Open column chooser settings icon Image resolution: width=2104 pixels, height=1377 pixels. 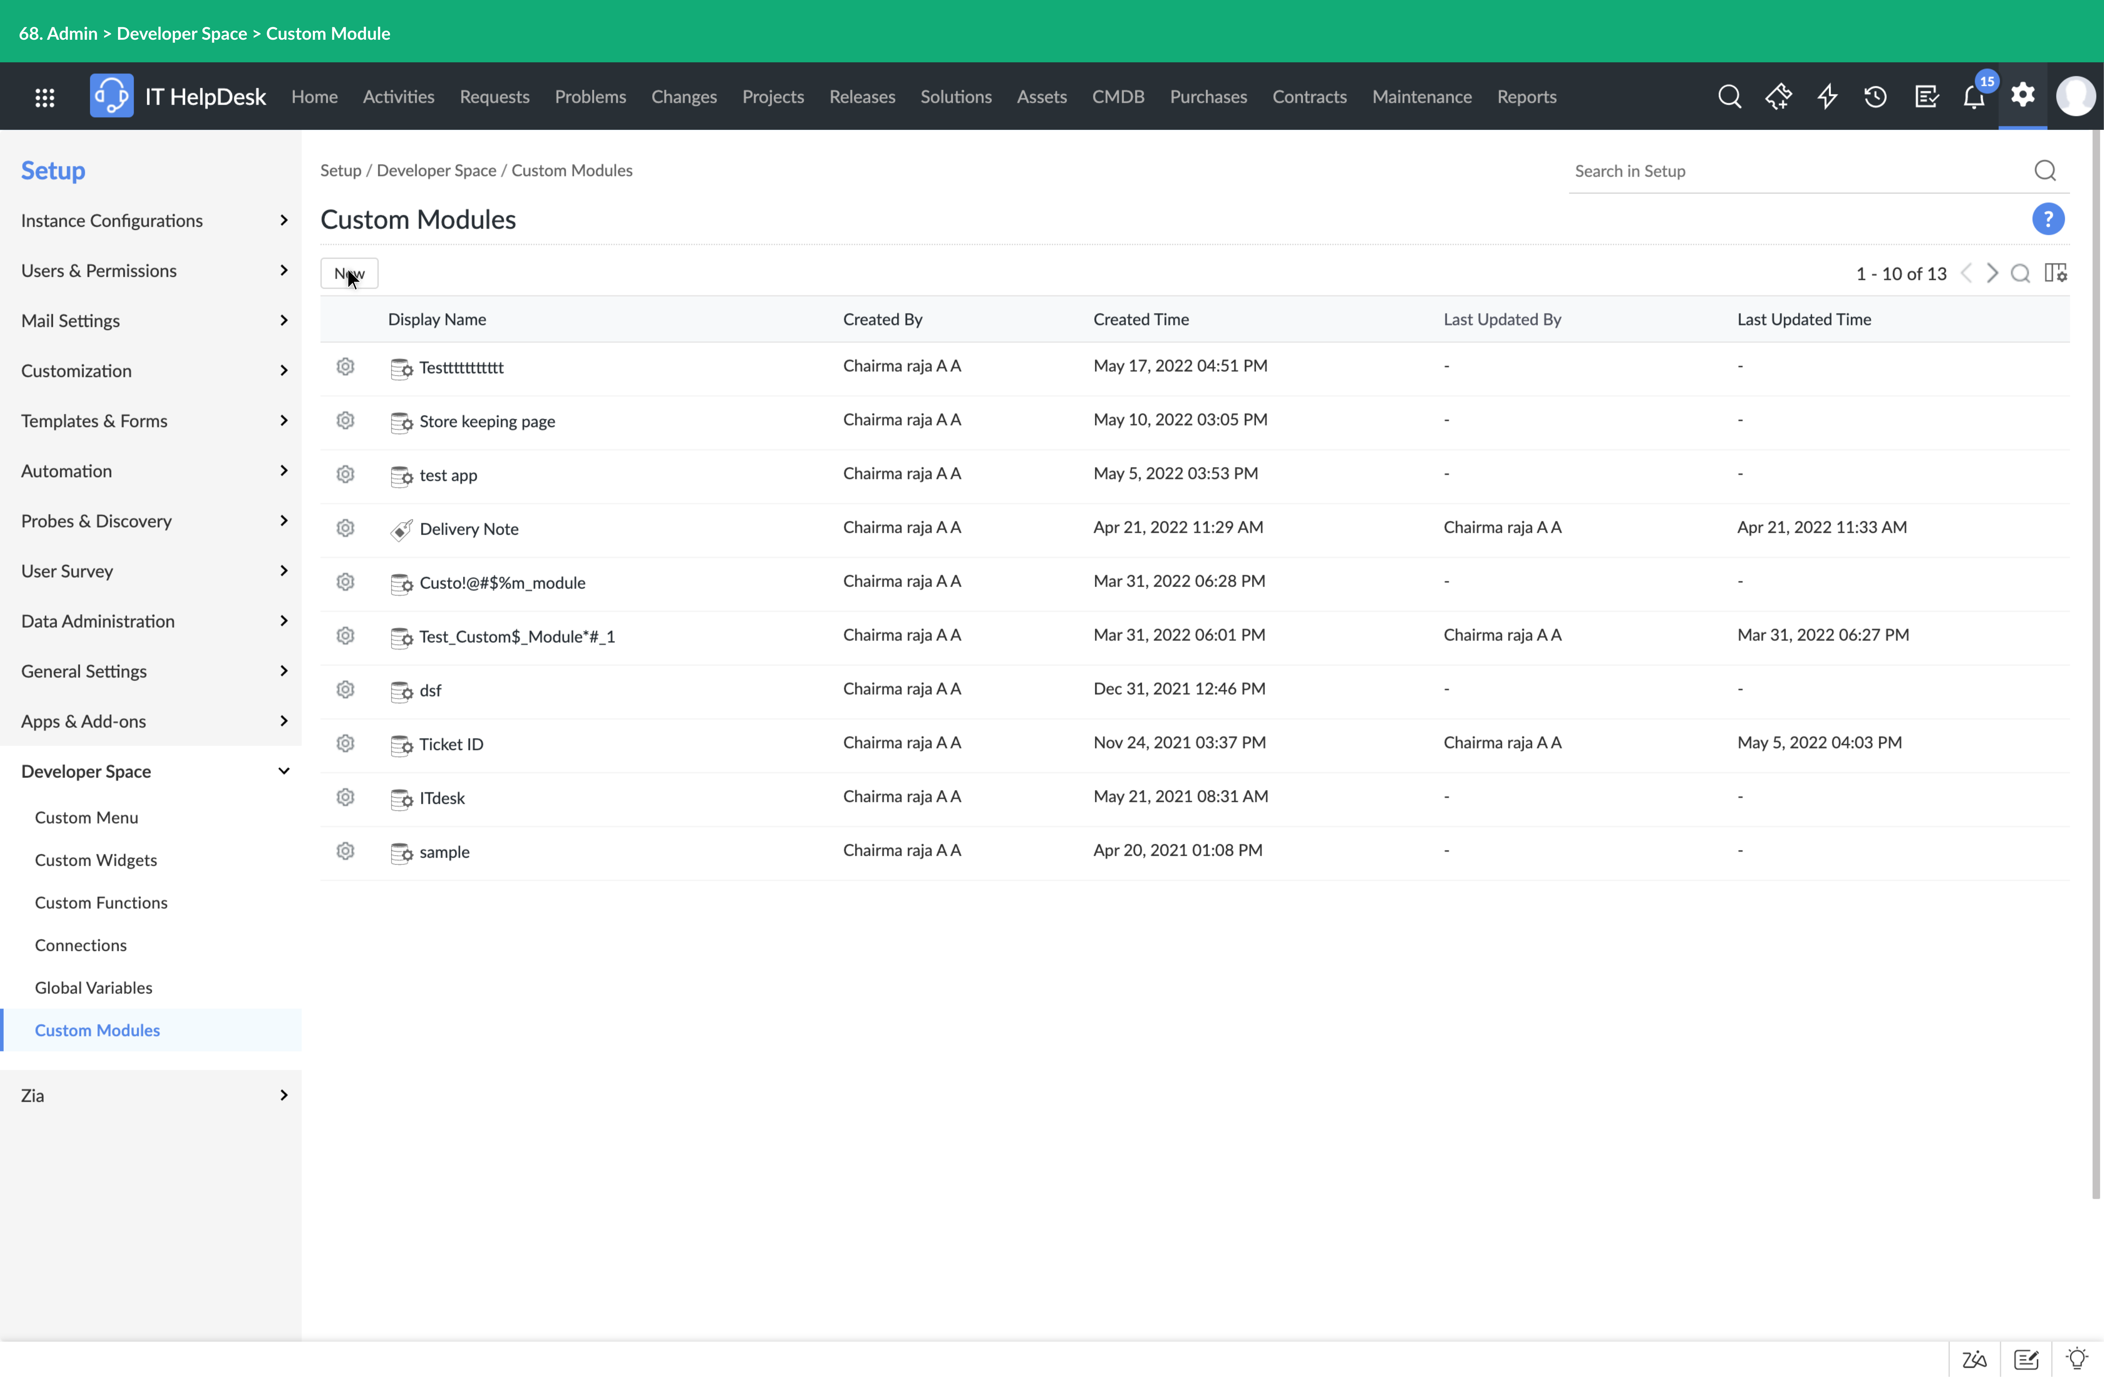pyautogui.click(x=2055, y=273)
